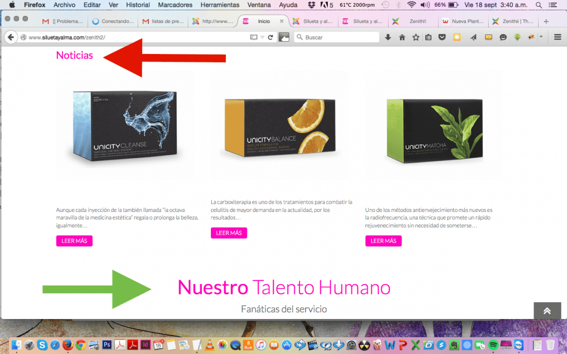Open Google Chrome from the Dock
567x354 pixels.
80,345
